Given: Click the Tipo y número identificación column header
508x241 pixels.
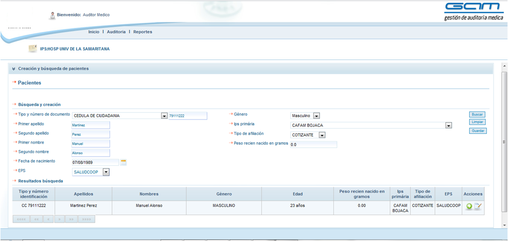Looking at the screenshot, I should (34, 194).
